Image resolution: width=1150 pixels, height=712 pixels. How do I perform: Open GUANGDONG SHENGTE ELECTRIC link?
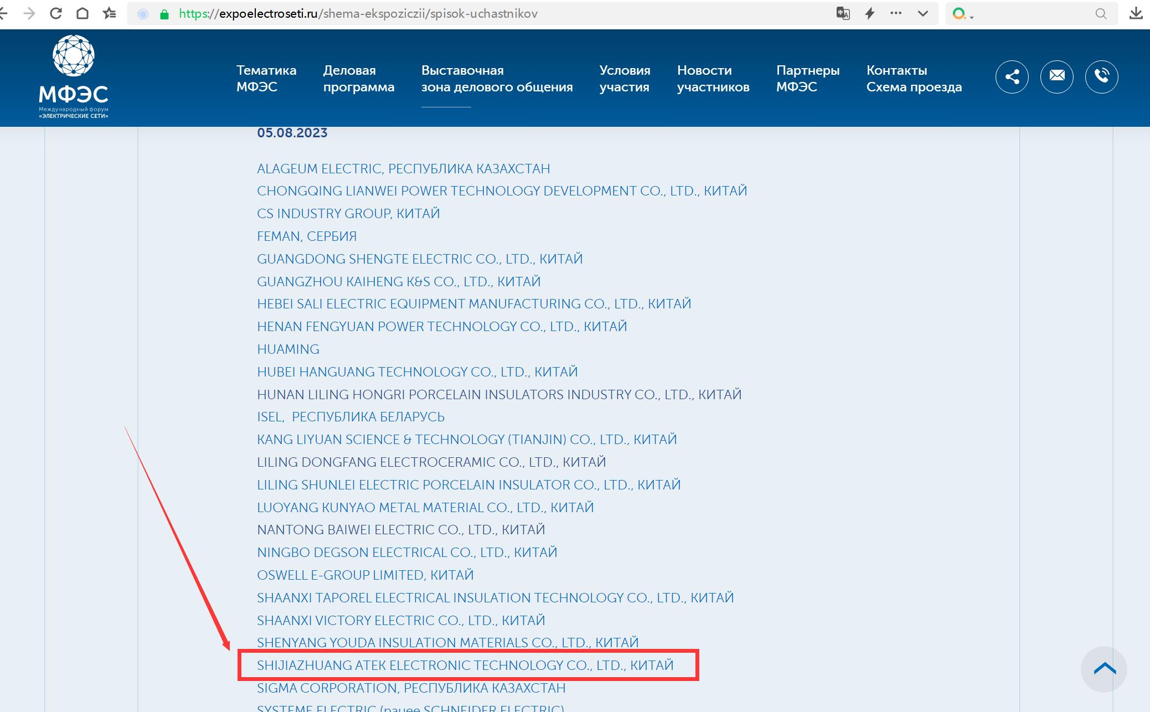click(x=420, y=259)
